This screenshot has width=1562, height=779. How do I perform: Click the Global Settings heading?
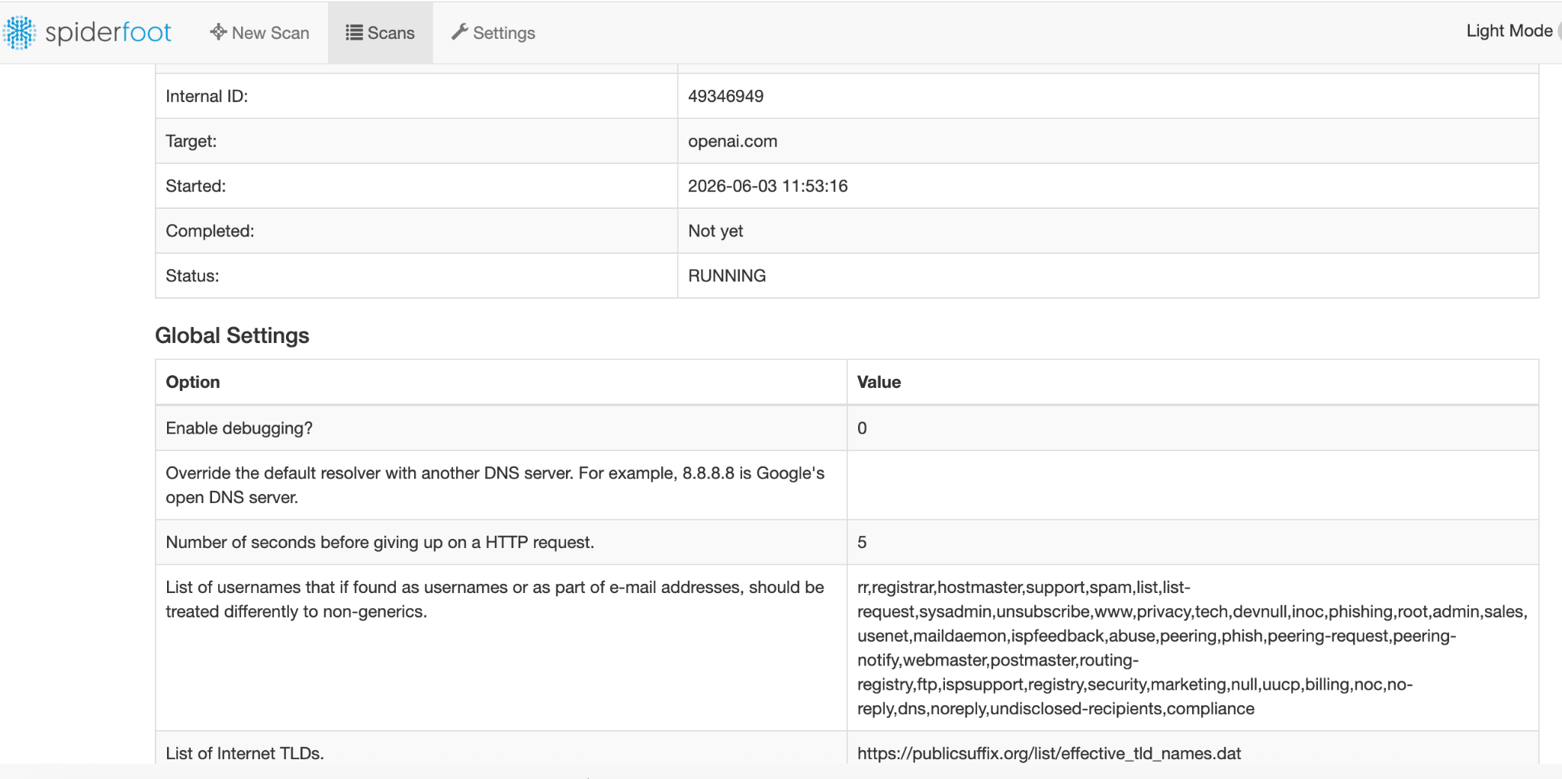232,335
